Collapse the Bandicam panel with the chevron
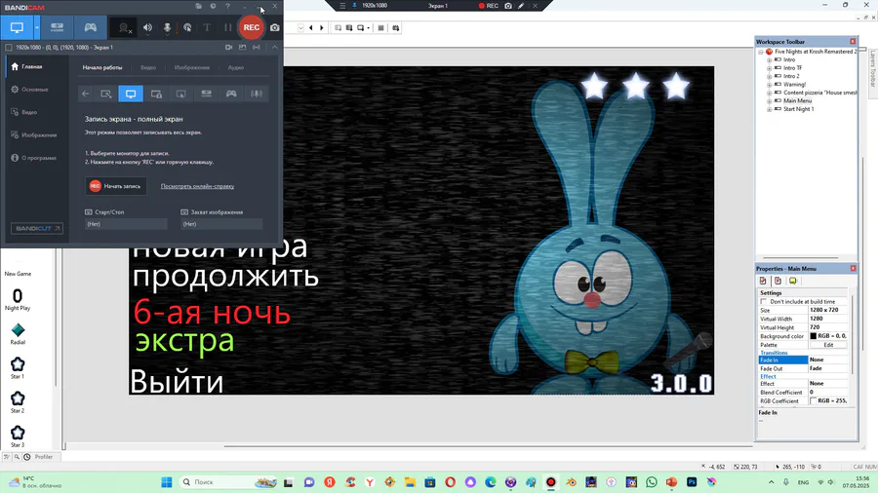Image resolution: width=878 pixels, height=493 pixels. click(x=274, y=48)
